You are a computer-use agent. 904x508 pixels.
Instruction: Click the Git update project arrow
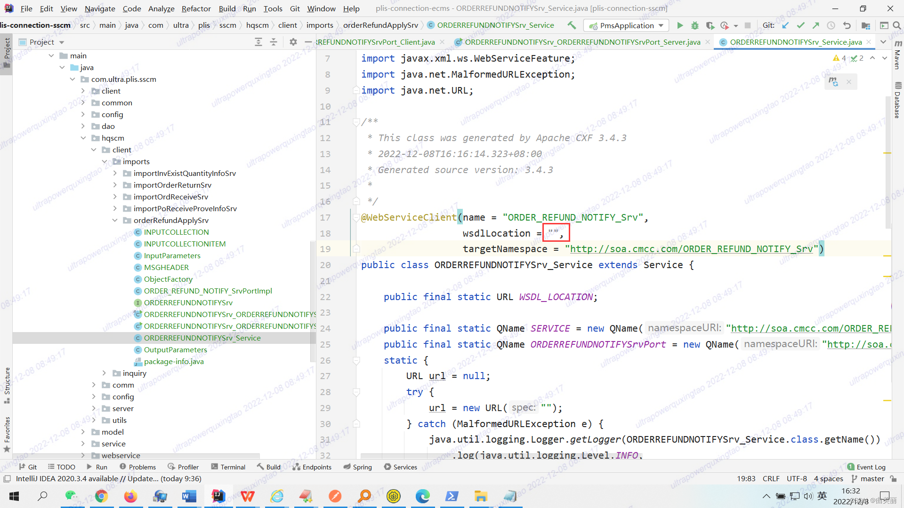pyautogui.click(x=785, y=25)
